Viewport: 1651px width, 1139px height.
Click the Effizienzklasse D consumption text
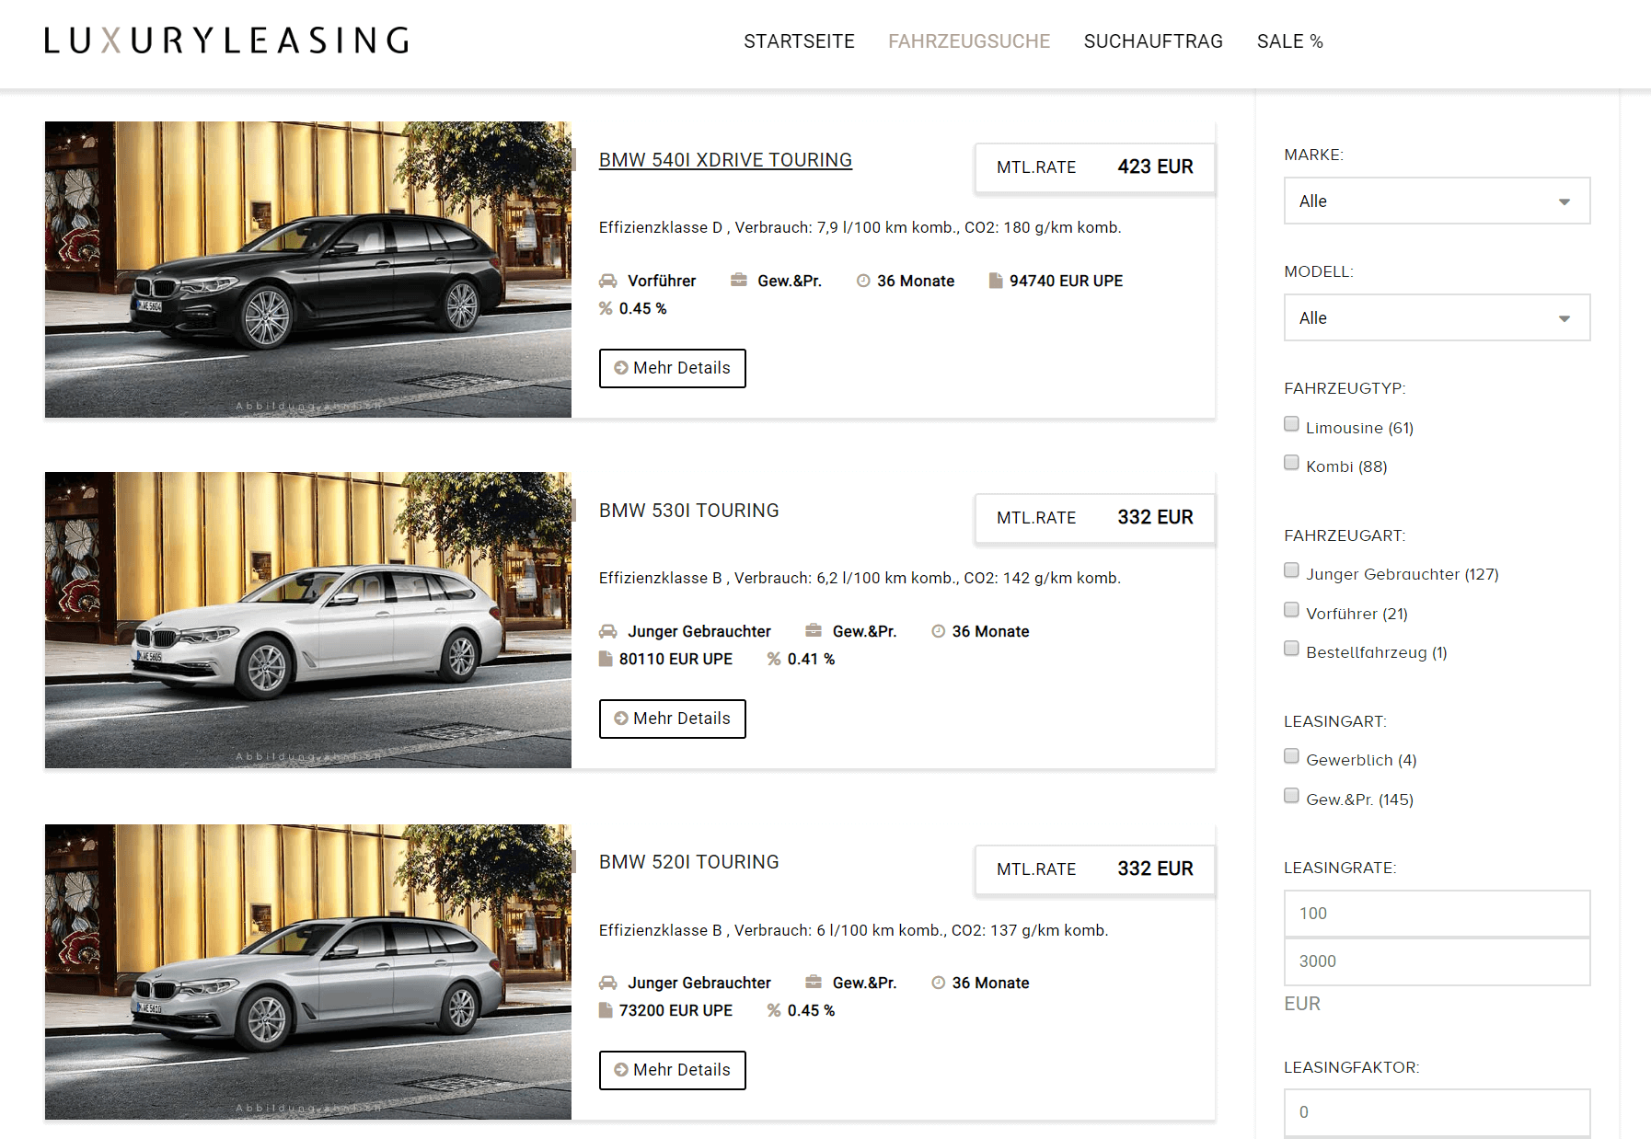860,227
